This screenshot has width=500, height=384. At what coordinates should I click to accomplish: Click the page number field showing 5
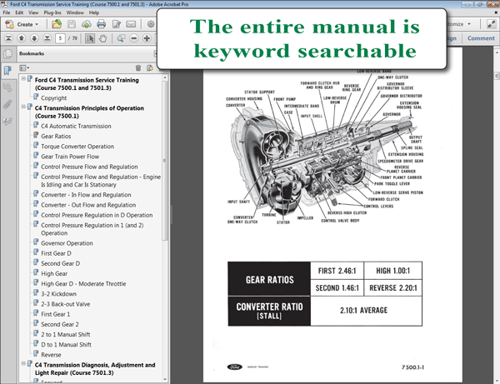60,38
